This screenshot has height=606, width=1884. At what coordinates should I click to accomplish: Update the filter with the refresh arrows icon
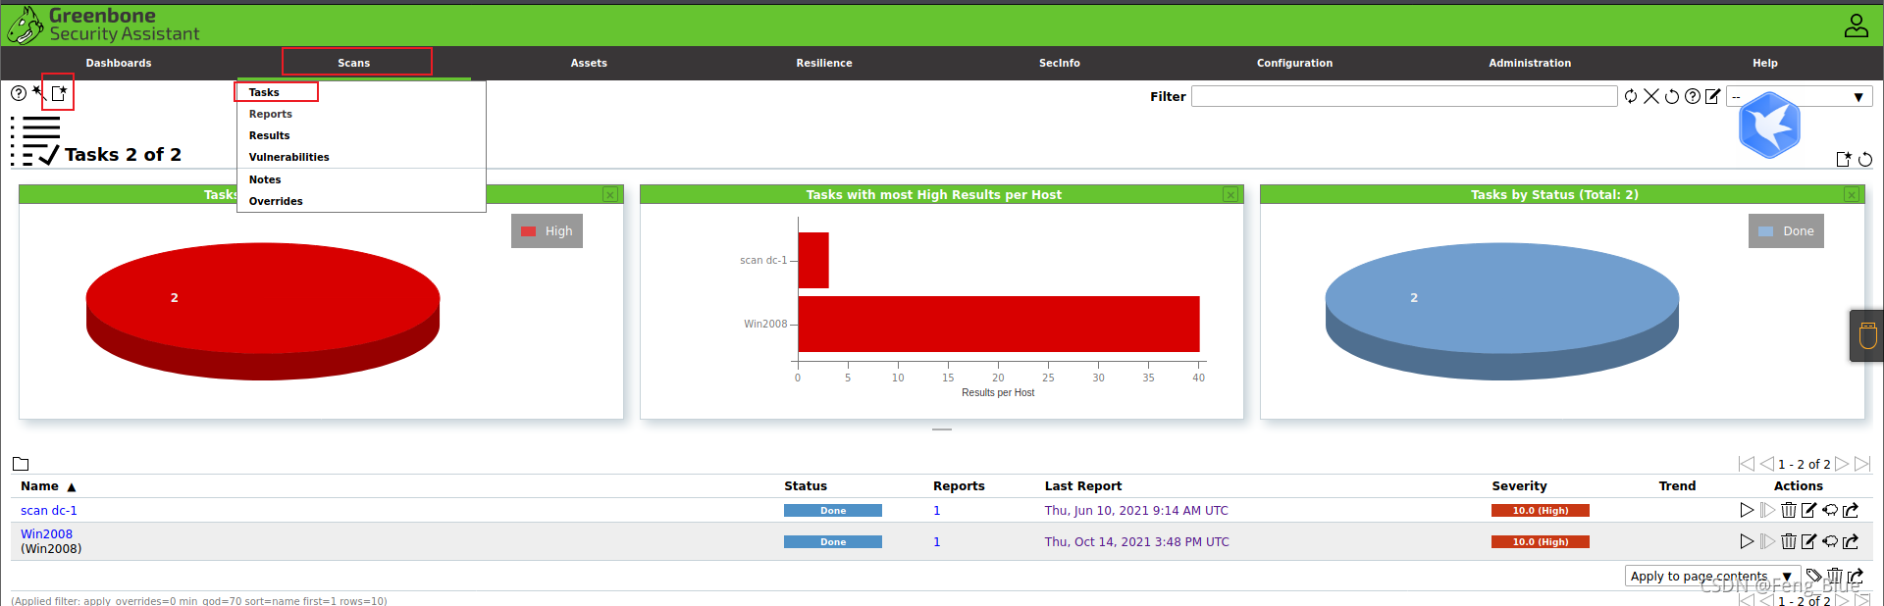(1631, 96)
